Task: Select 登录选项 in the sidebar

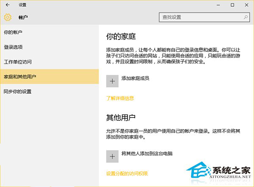Action: point(50,47)
